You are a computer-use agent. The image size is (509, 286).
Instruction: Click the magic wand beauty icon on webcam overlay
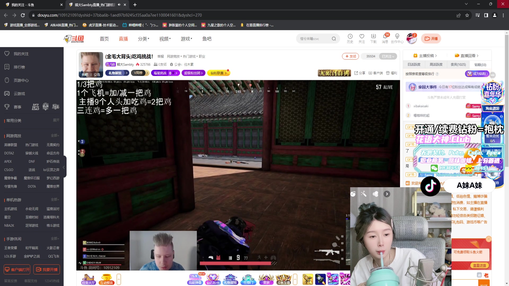click(364, 194)
